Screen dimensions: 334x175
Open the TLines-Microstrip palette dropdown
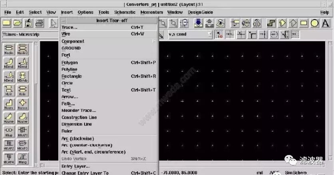[x=30, y=34]
